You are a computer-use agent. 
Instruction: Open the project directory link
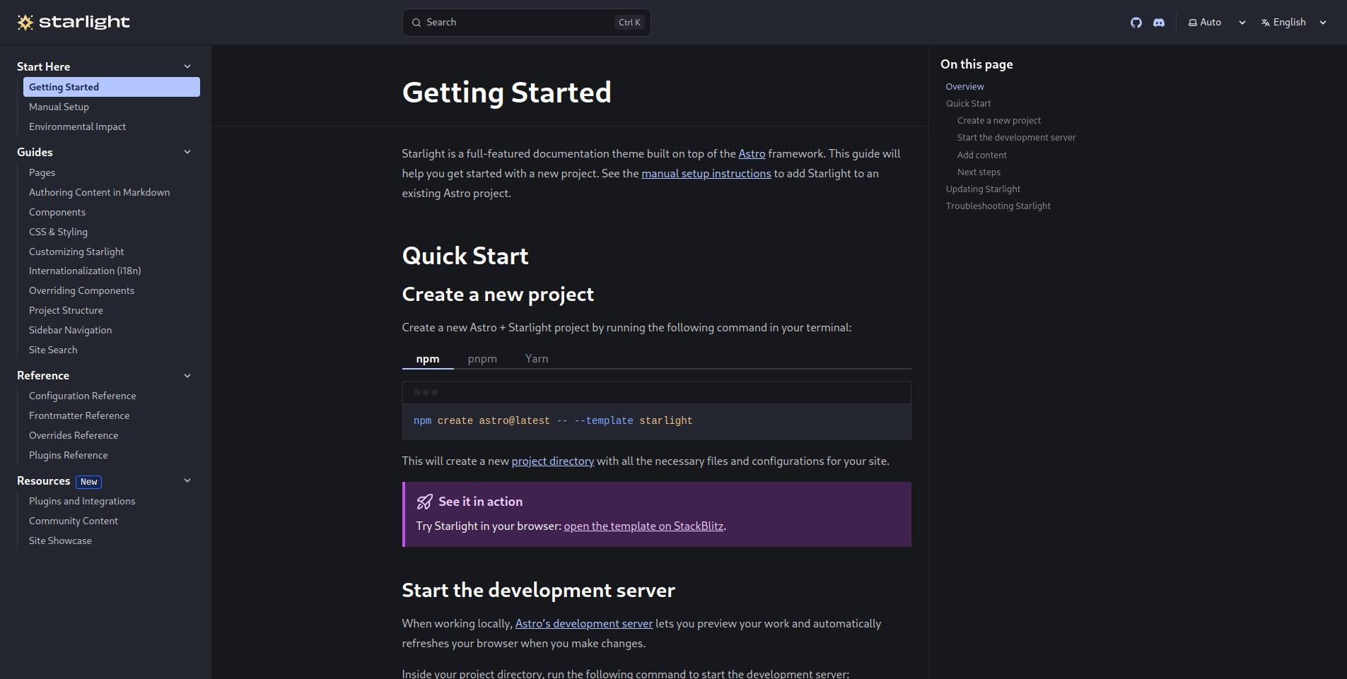point(552,461)
